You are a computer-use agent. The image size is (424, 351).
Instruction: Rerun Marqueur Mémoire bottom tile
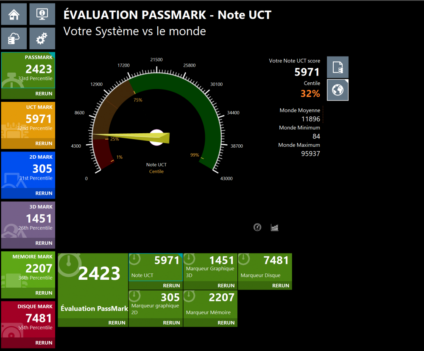pos(226,323)
